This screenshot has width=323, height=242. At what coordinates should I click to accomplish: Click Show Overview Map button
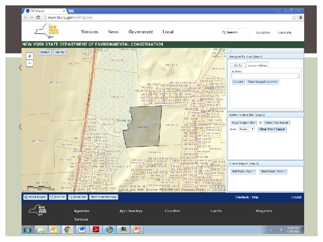pos(104,197)
